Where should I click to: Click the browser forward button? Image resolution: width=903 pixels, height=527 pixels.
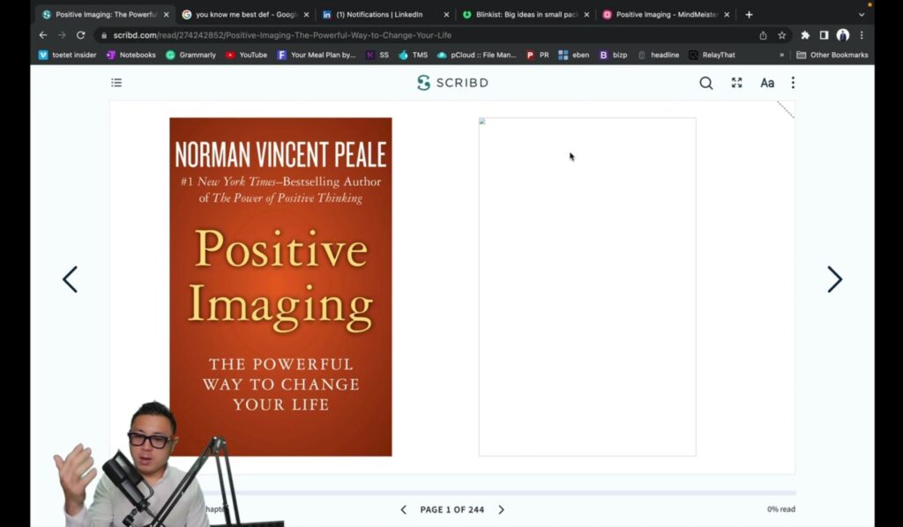[62, 35]
